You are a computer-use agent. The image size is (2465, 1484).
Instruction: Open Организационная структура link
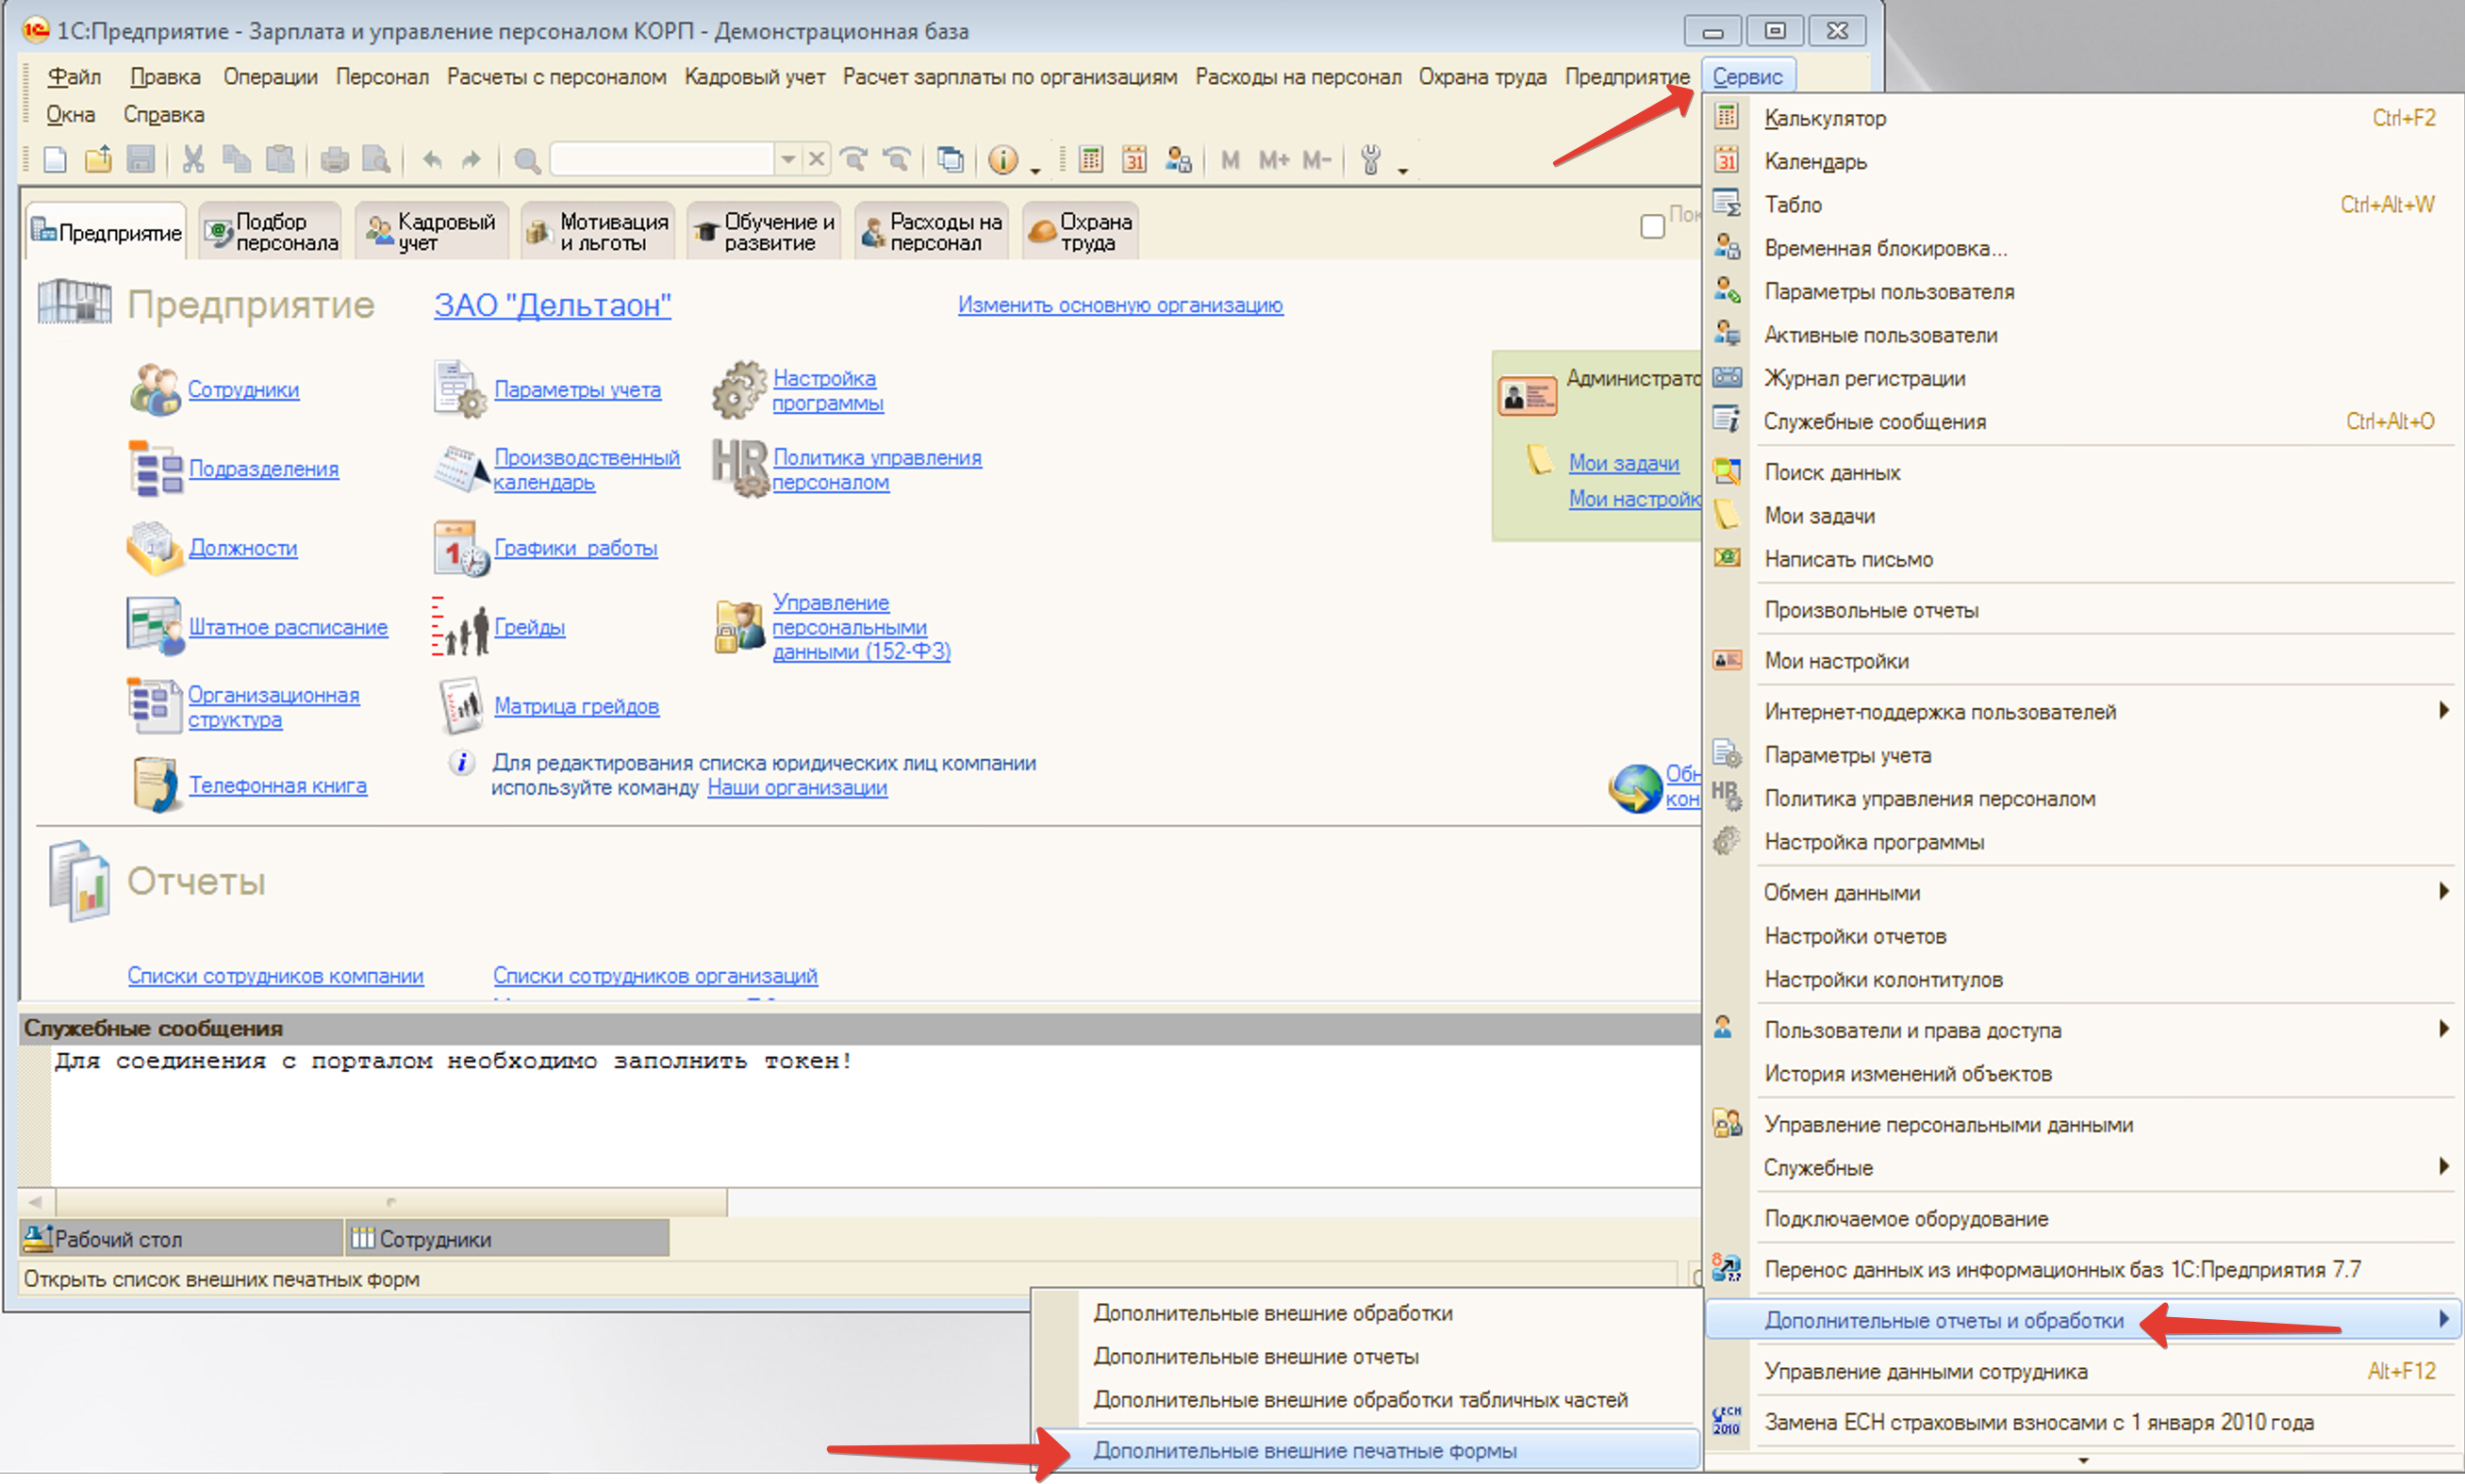(x=273, y=707)
